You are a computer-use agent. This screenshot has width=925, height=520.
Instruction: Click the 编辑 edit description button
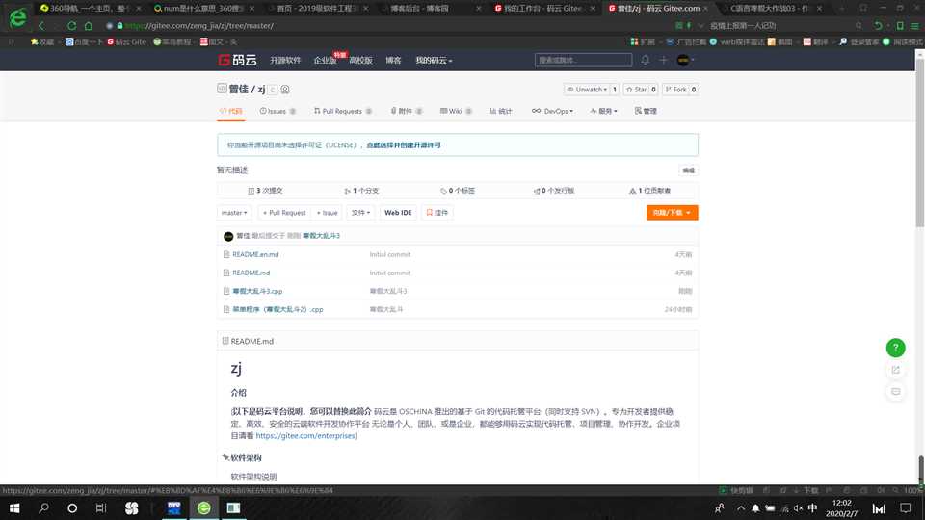pyautogui.click(x=688, y=170)
